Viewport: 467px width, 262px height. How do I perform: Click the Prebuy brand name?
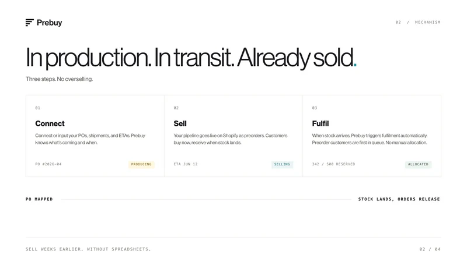click(50, 23)
